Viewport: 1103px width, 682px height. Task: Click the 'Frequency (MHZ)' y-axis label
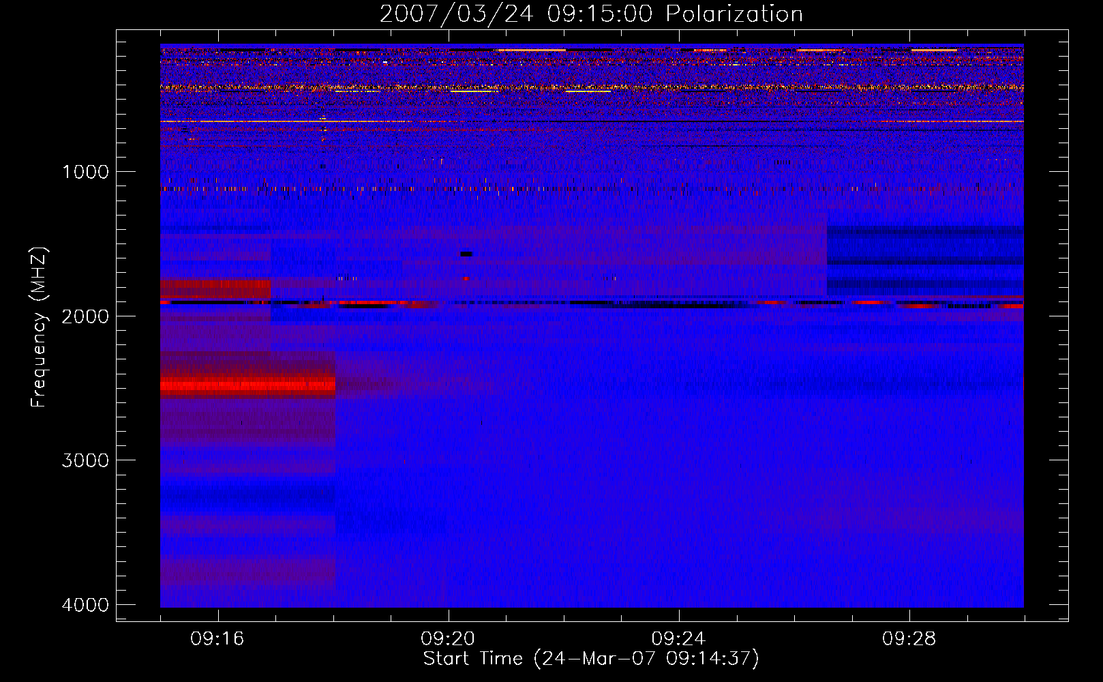click(x=38, y=327)
